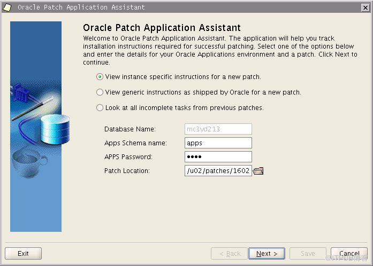Click the Cancel button

[349, 253]
